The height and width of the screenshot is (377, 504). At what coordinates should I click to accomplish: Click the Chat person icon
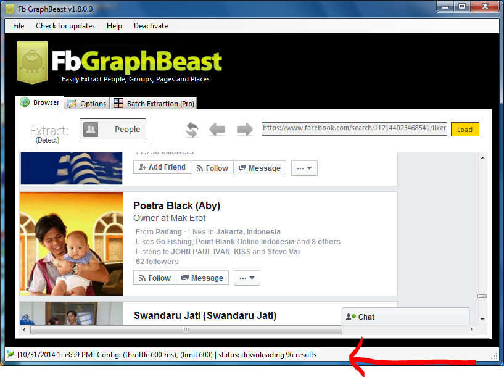350,317
